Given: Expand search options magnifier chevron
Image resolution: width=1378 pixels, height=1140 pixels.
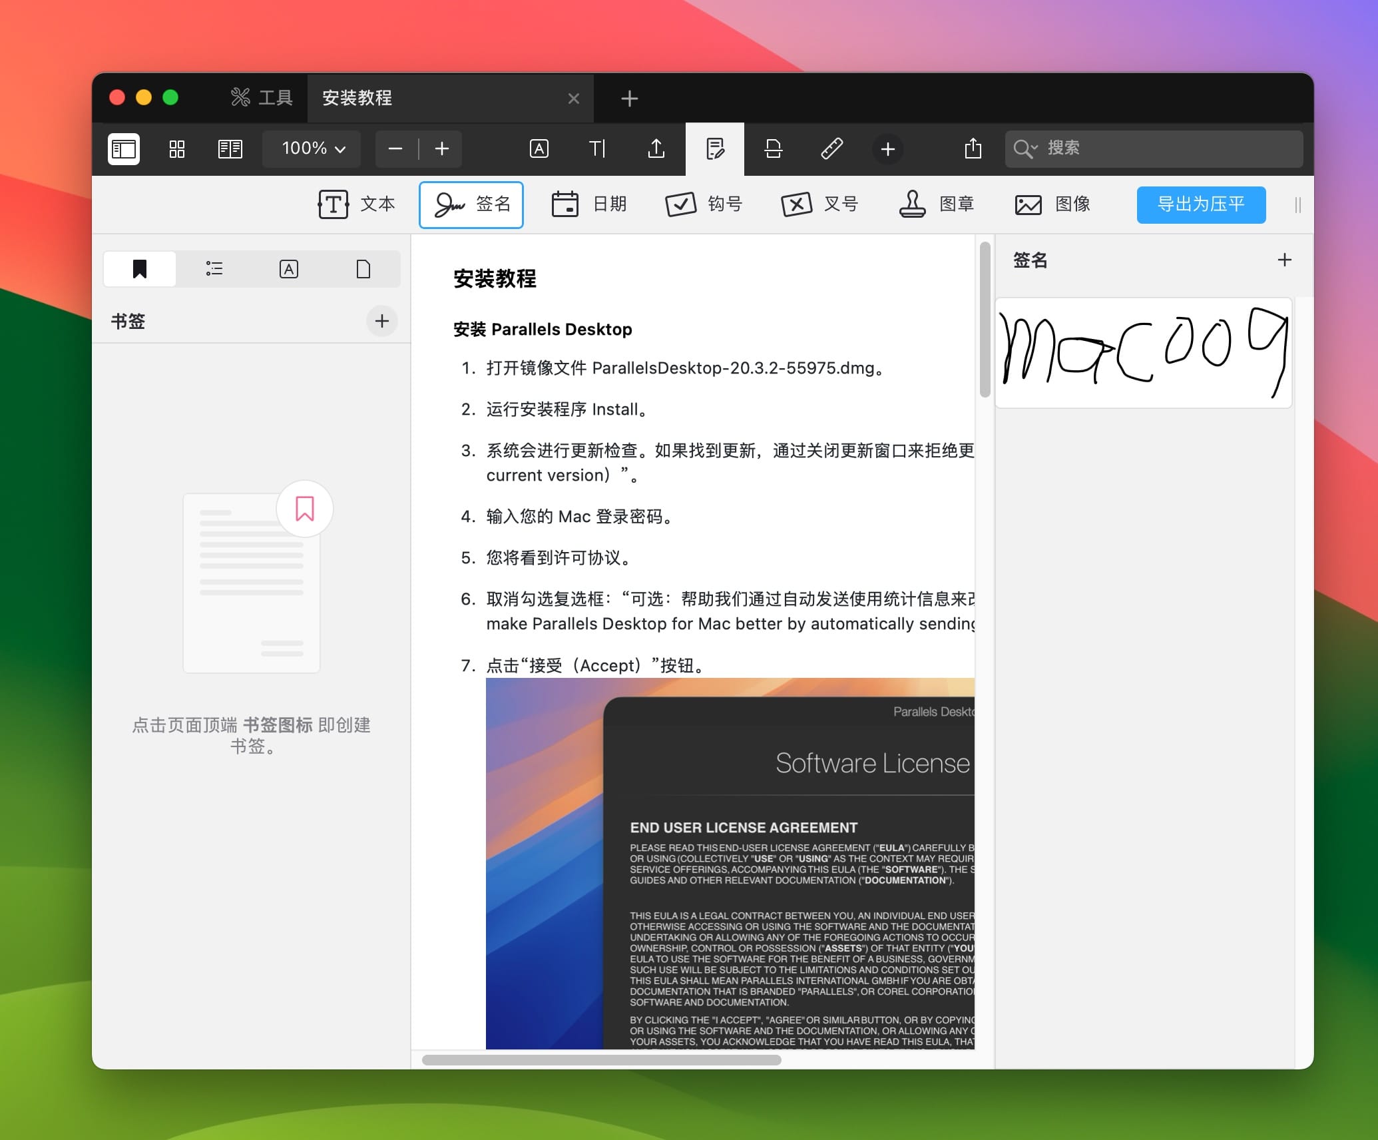Looking at the screenshot, I should [1025, 148].
